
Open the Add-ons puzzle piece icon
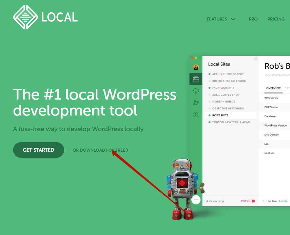coord(196,103)
